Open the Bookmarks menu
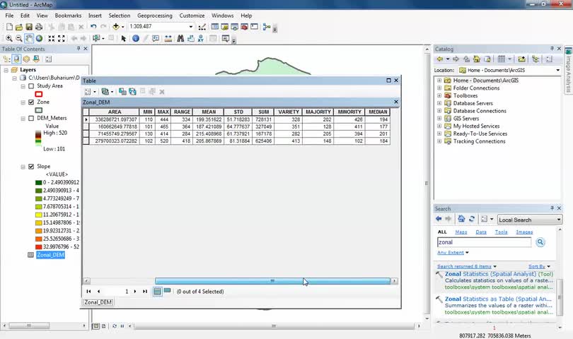573x339 pixels. [68, 16]
